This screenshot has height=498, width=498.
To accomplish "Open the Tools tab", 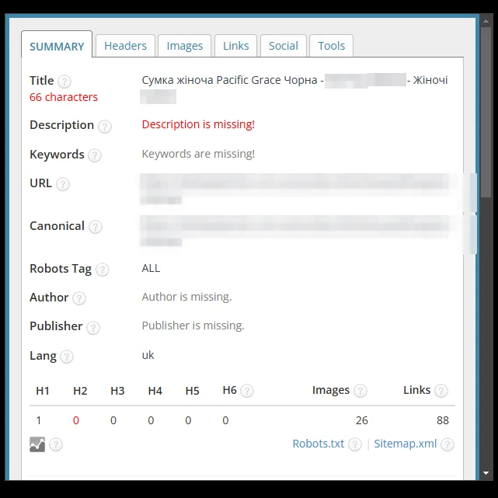I will pyautogui.click(x=331, y=46).
